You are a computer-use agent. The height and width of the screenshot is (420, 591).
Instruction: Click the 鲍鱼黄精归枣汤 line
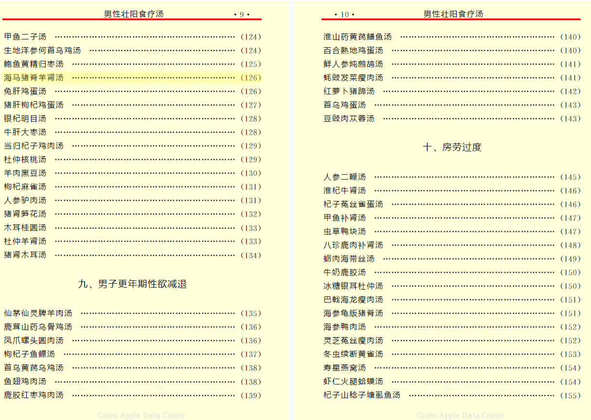pyautogui.click(x=34, y=64)
